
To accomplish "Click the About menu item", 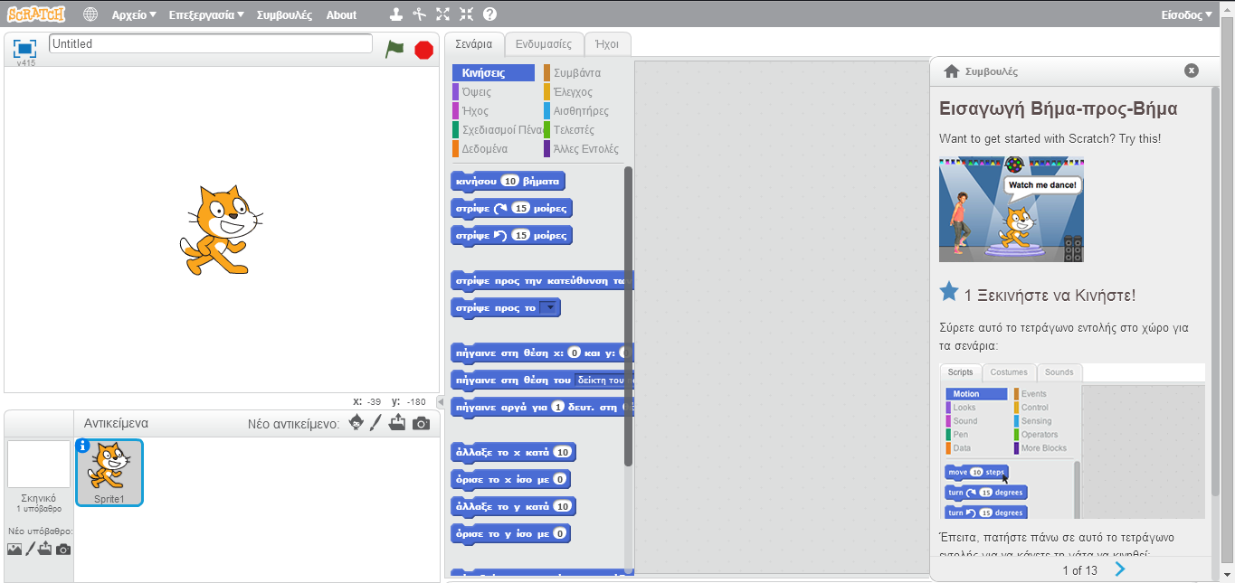I will tap(341, 14).
